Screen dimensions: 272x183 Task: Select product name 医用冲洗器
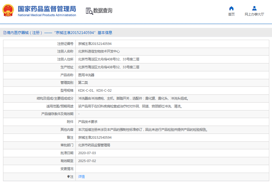coord(86,75)
